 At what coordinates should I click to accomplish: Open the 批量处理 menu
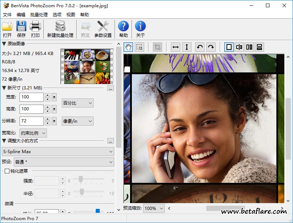(x=39, y=15)
